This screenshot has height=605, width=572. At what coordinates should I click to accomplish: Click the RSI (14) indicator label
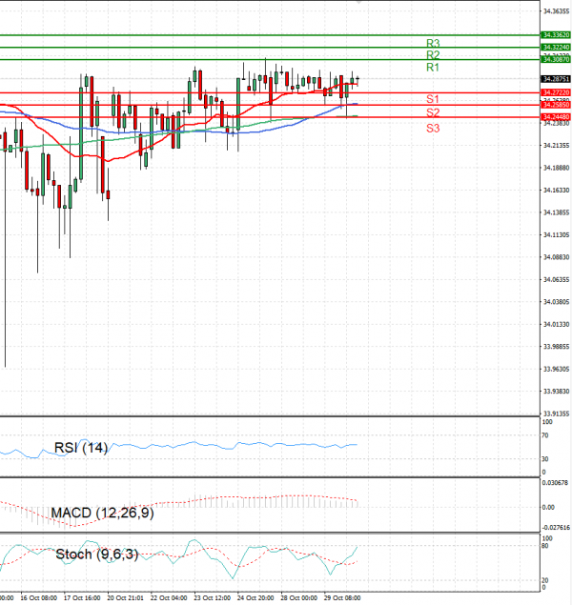pyautogui.click(x=81, y=448)
